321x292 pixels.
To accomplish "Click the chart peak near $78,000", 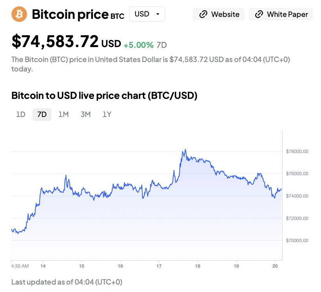I will (x=185, y=150).
